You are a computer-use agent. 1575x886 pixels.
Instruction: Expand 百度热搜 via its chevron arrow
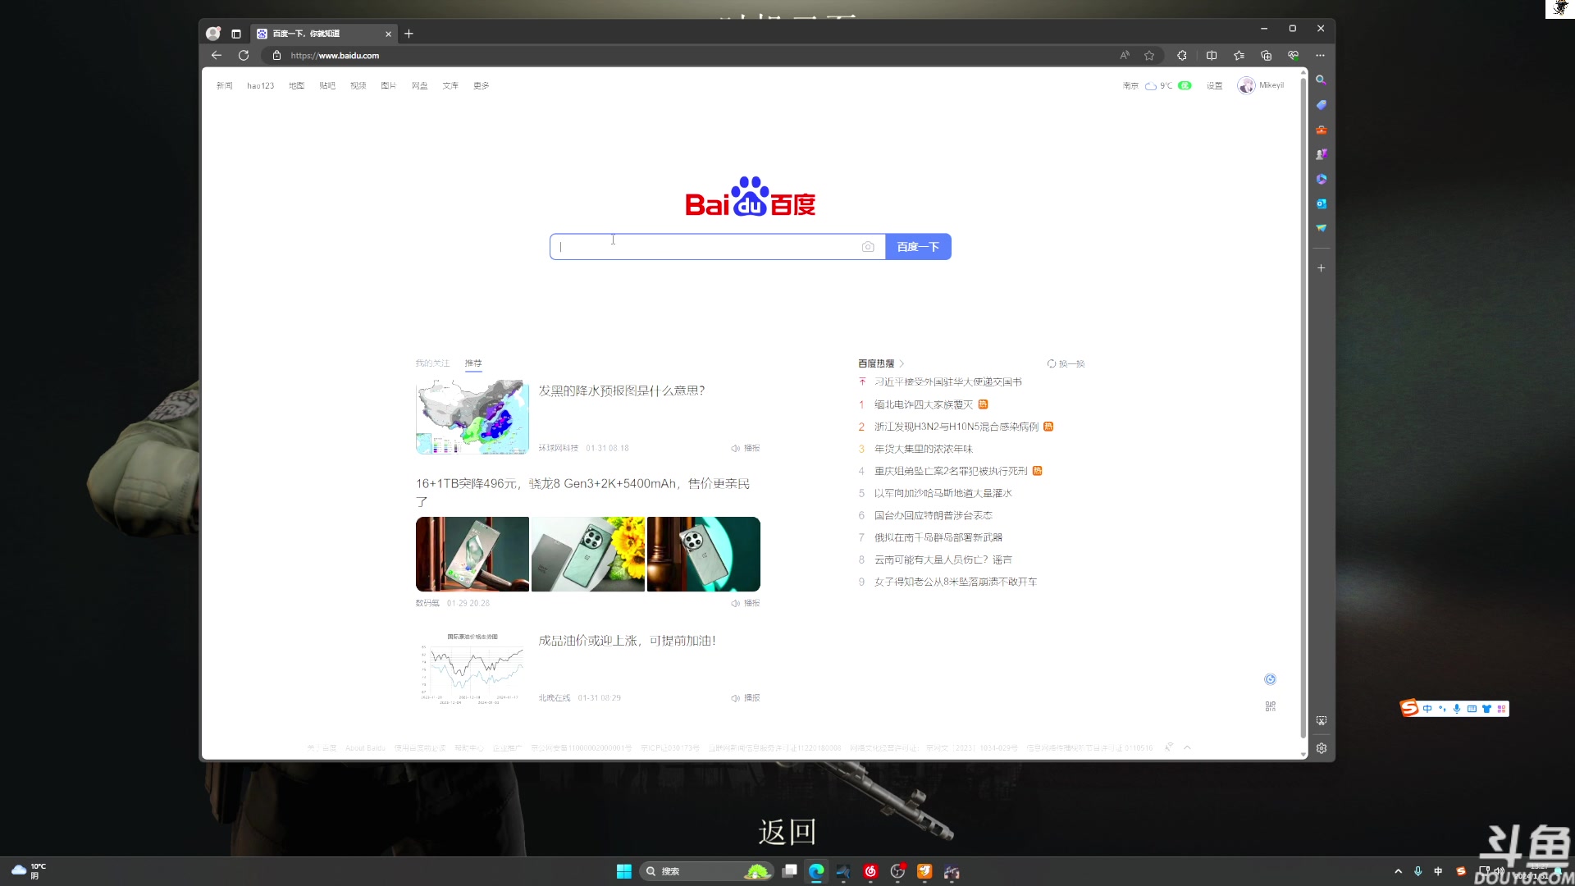902,363
